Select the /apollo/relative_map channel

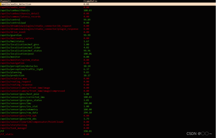[14, 79]
